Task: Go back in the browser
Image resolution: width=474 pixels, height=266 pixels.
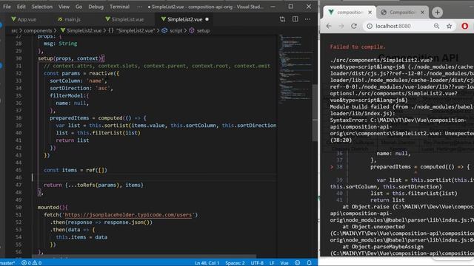Action: point(329,27)
